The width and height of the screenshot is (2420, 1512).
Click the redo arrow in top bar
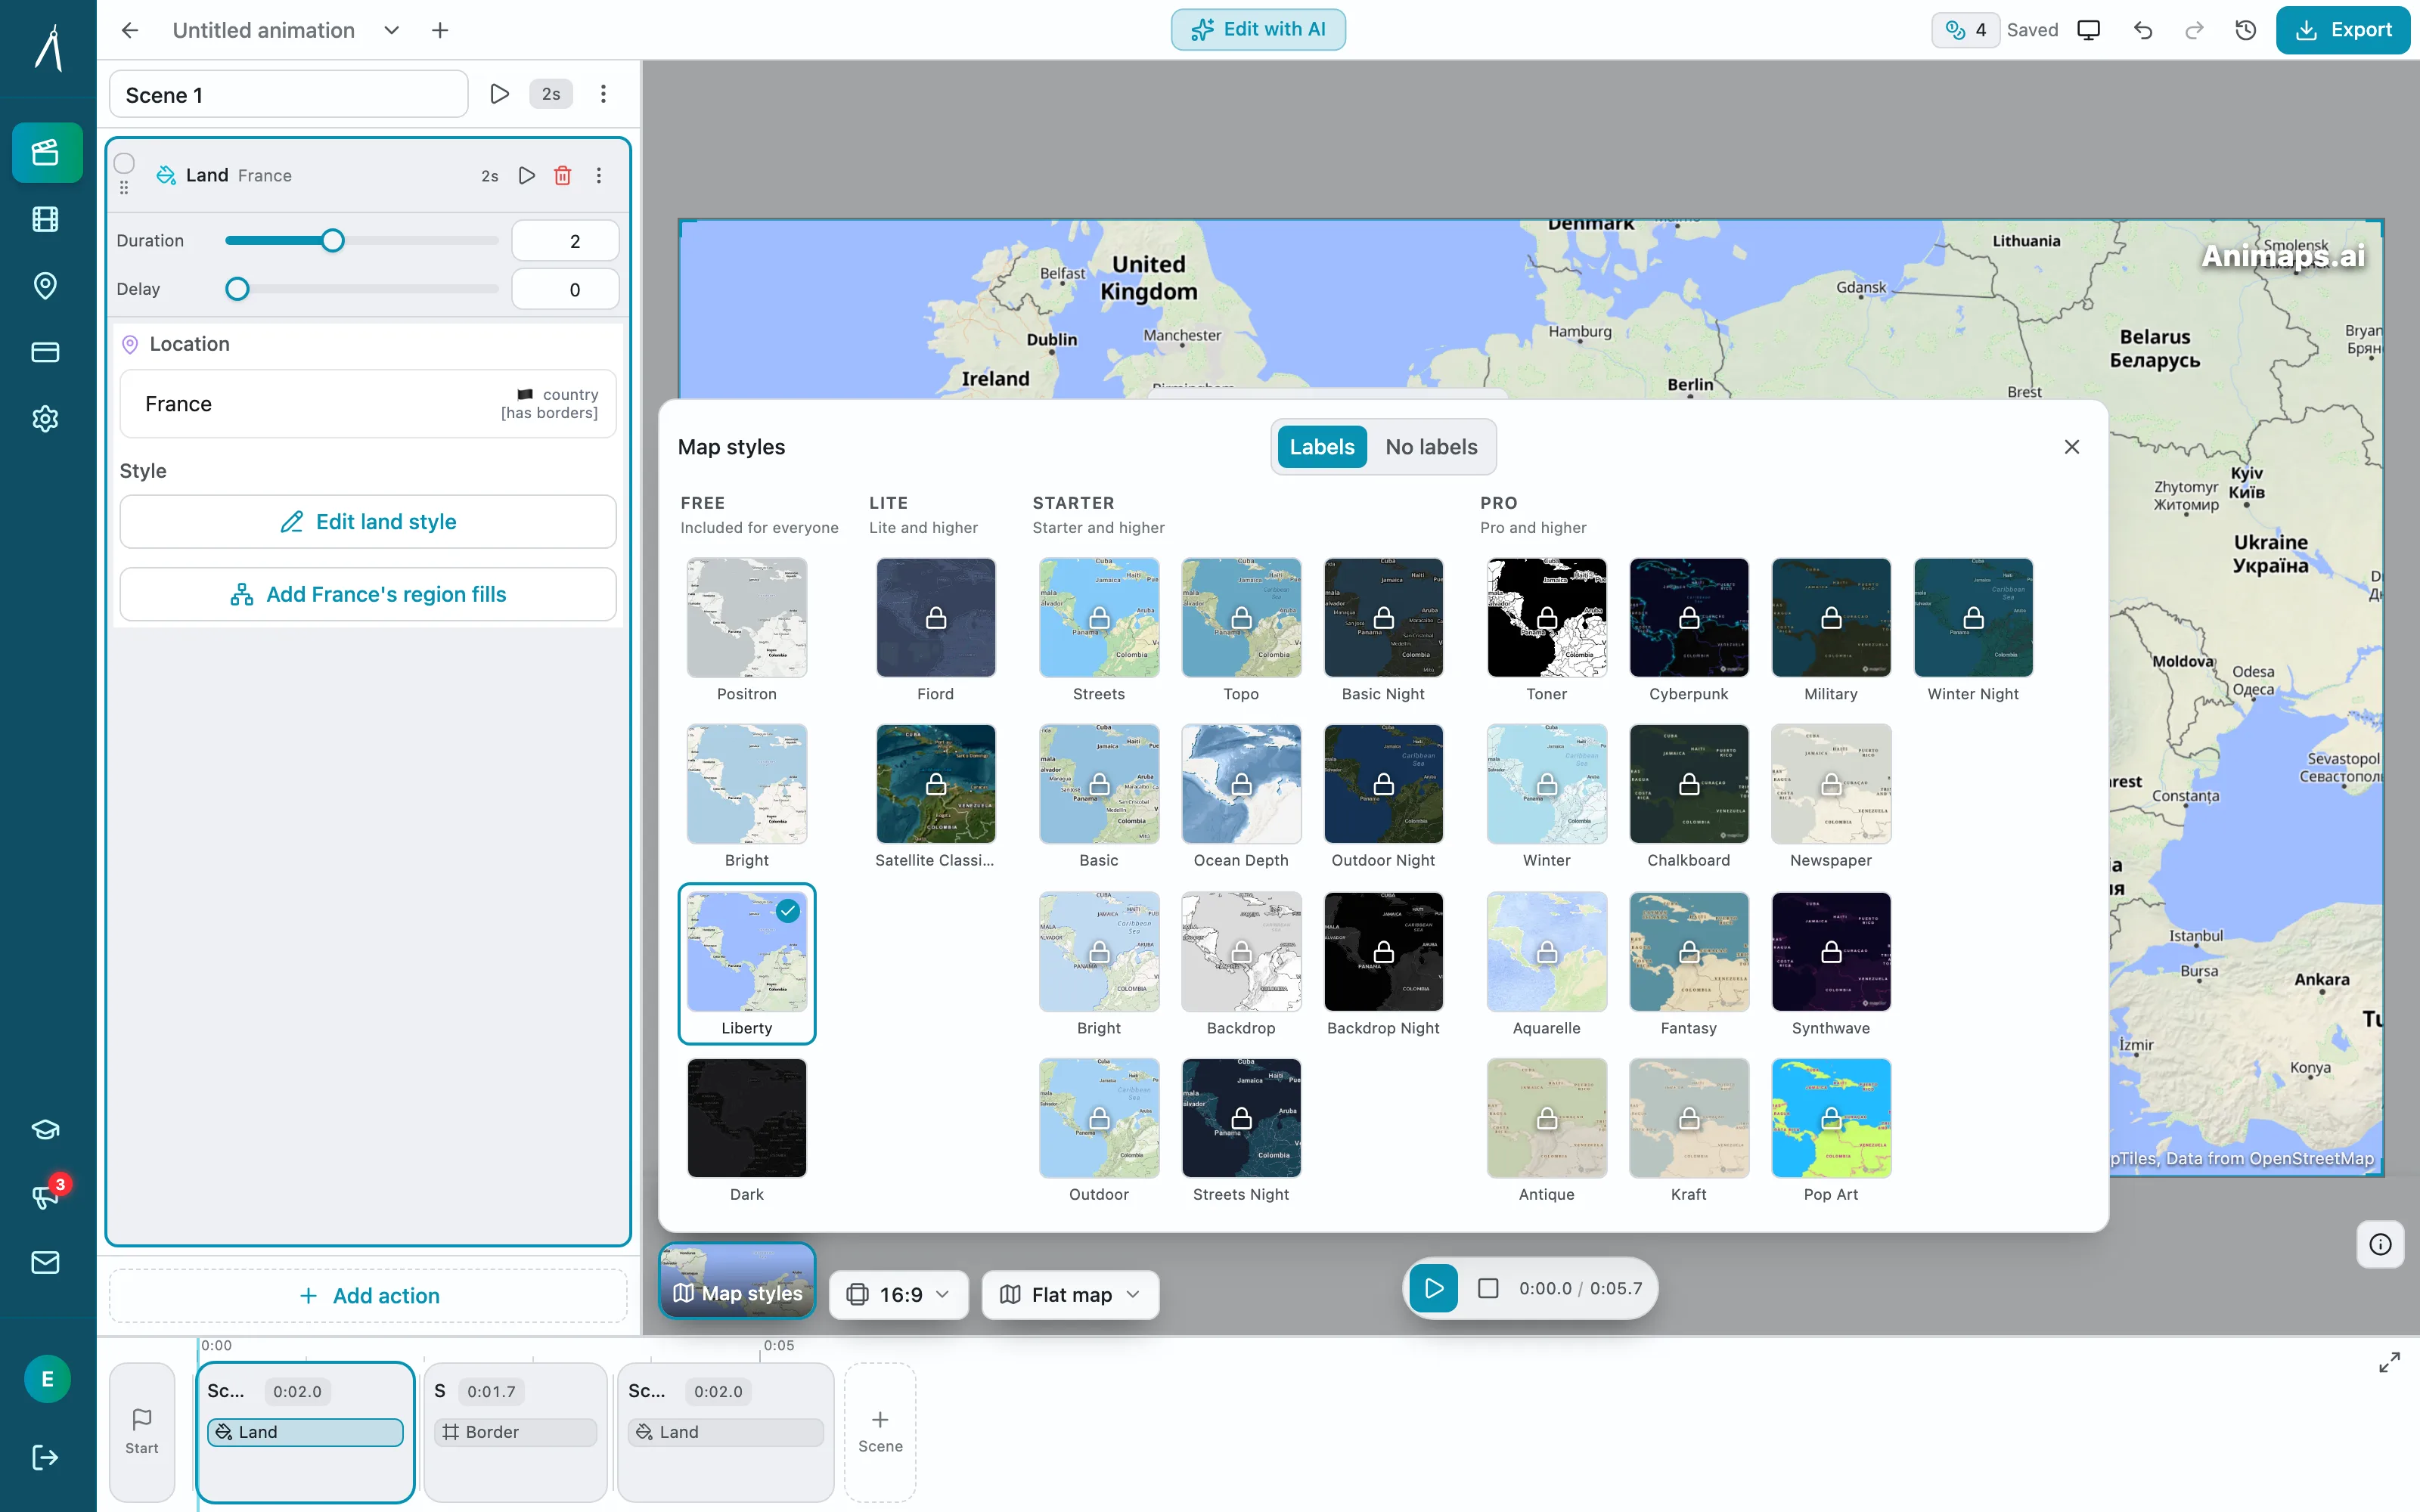2194,30
